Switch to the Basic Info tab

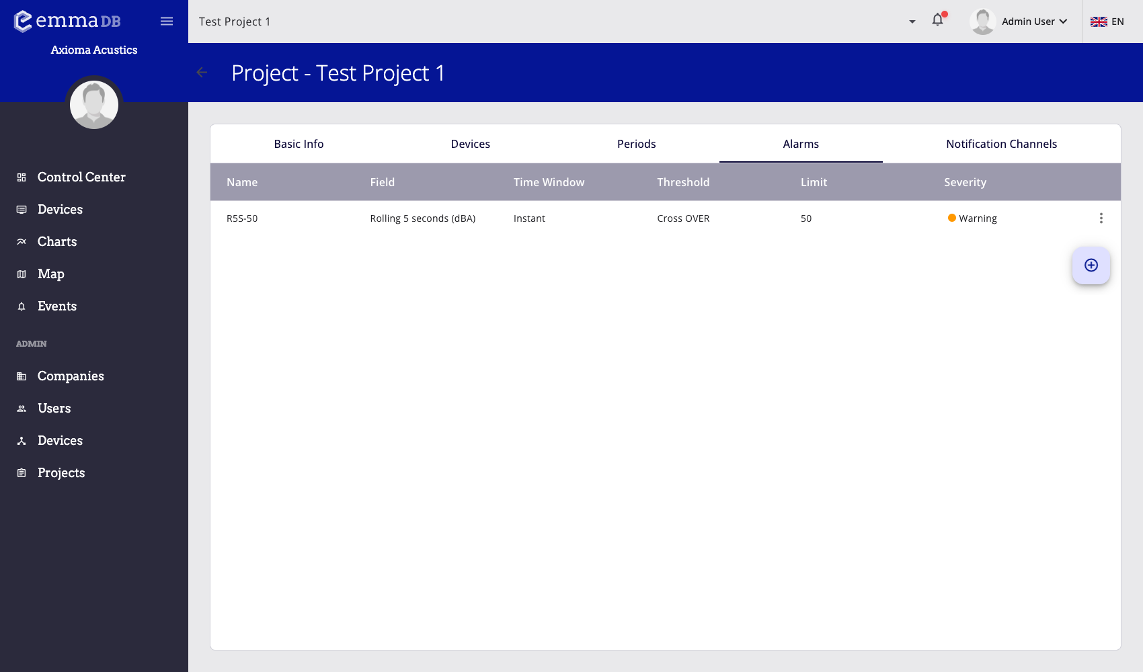click(x=299, y=144)
